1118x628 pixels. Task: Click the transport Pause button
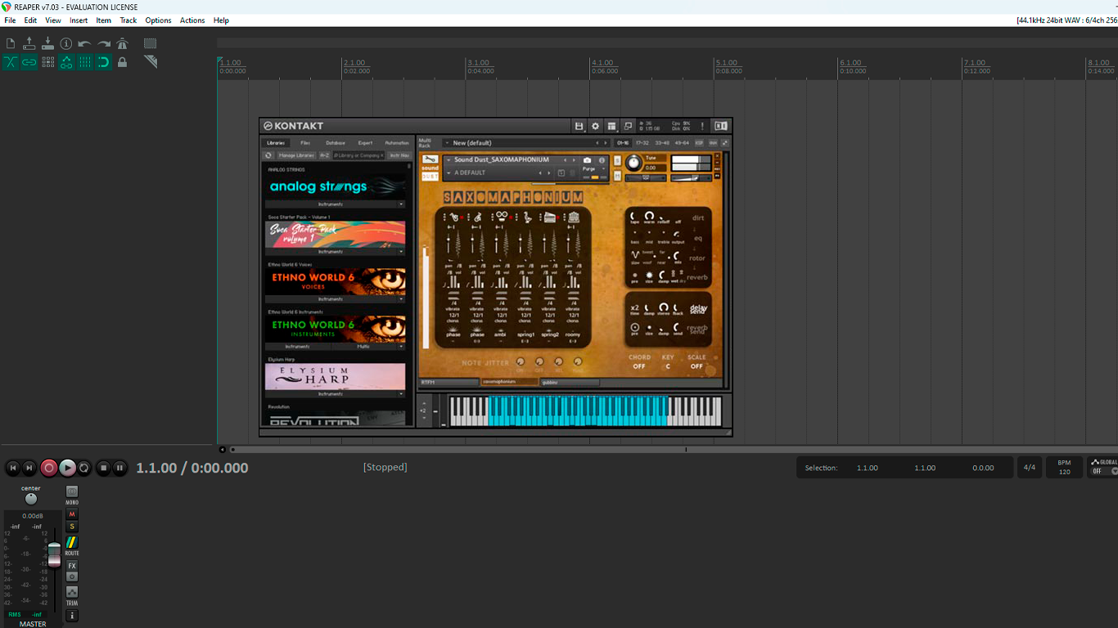pyautogui.click(x=119, y=468)
